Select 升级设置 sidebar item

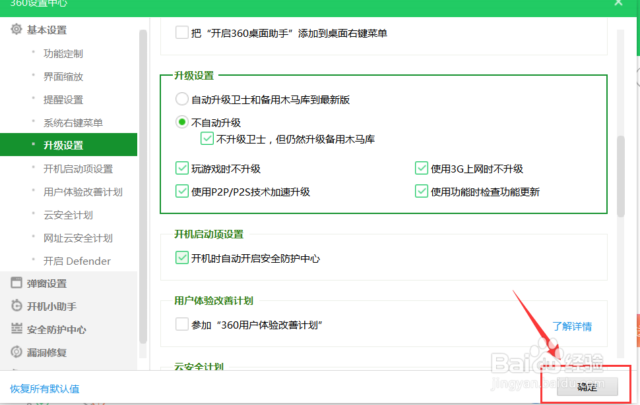click(x=69, y=145)
